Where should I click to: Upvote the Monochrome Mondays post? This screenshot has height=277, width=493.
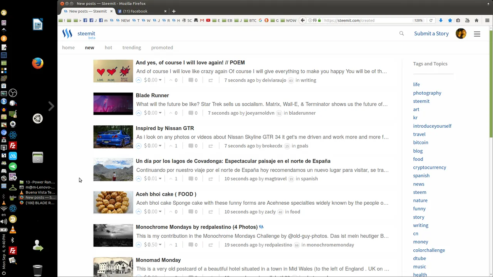[x=139, y=245]
